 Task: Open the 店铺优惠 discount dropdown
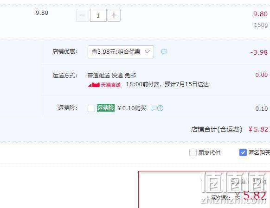click(x=121, y=52)
